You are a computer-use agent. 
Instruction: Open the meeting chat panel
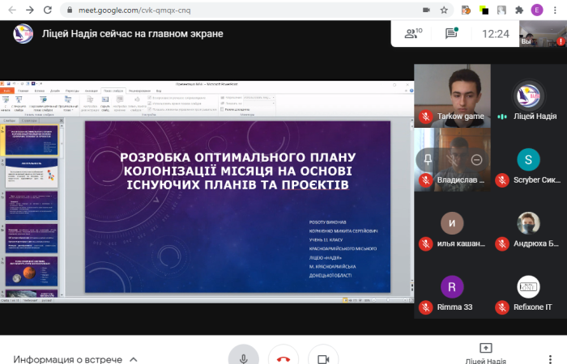tap(451, 33)
